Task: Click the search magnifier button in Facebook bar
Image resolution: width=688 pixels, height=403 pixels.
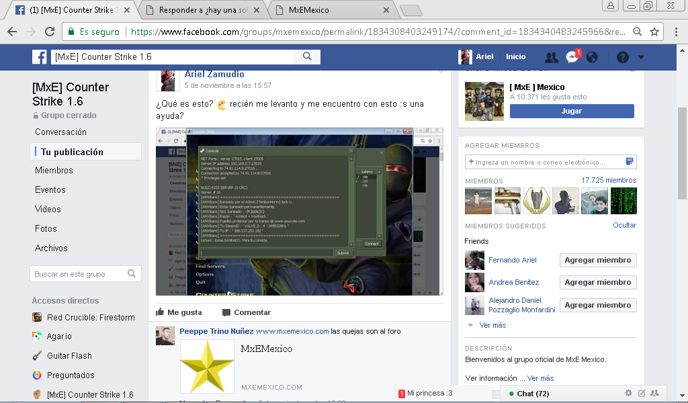Action: point(307,56)
